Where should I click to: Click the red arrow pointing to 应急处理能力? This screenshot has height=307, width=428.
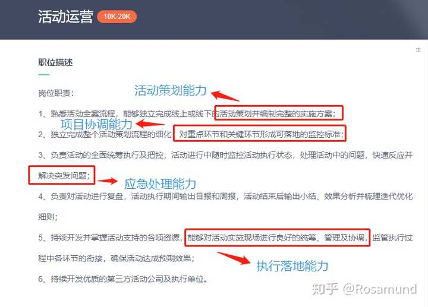(x=108, y=181)
